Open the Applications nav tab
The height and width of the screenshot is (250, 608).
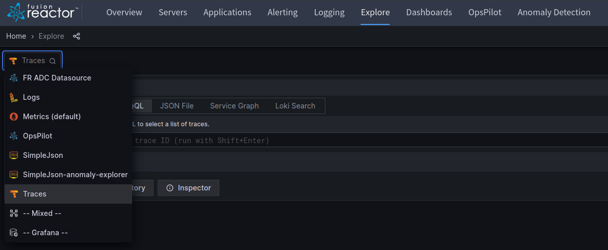click(x=227, y=12)
